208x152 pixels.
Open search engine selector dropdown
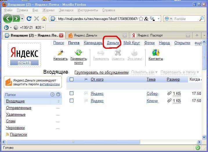[x=171, y=19]
